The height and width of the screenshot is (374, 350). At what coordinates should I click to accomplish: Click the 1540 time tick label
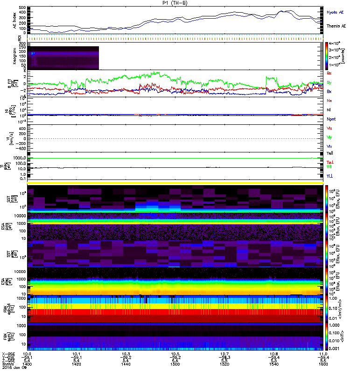point(274,364)
